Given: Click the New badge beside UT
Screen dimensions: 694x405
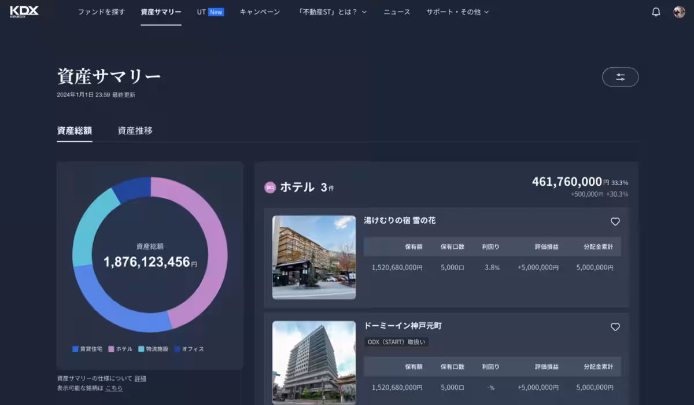Looking at the screenshot, I should [x=216, y=12].
